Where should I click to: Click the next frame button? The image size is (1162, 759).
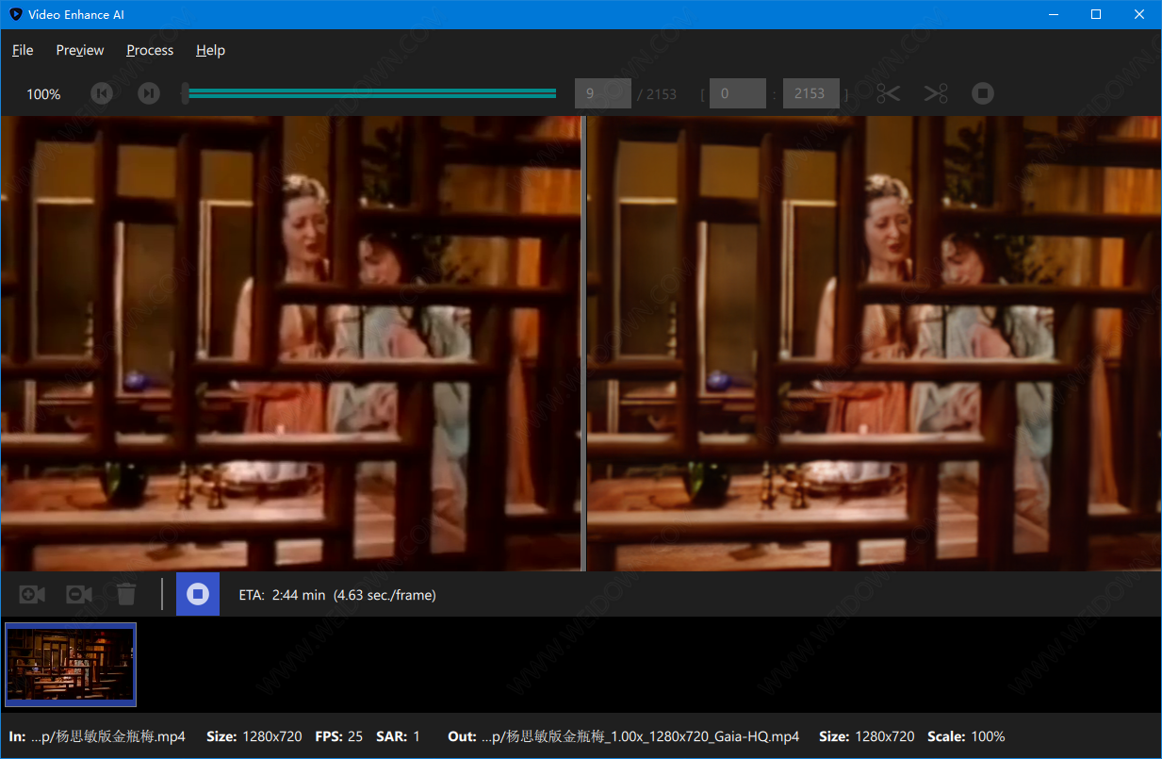click(149, 93)
